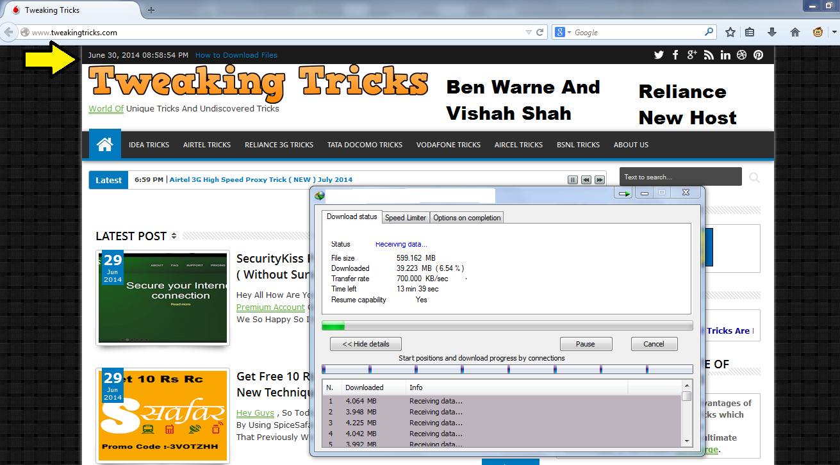
Task: Click the IDM globe icon in dialog title bar
Action: click(319, 195)
